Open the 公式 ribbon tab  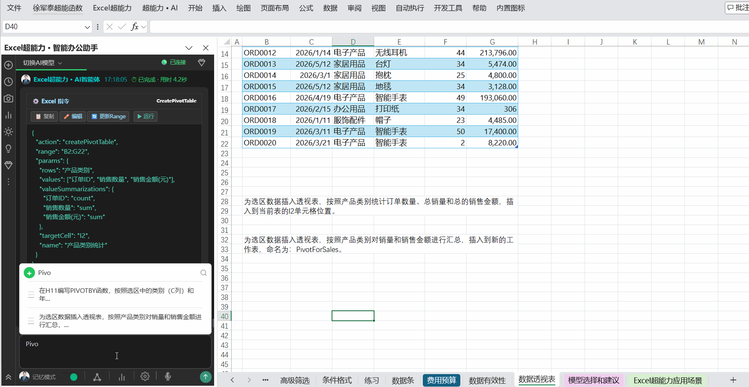pos(306,8)
